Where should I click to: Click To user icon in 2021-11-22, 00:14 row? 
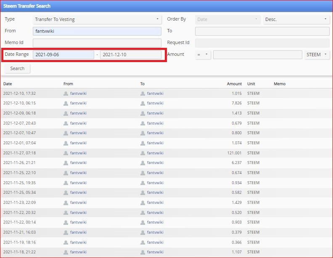(x=143, y=222)
